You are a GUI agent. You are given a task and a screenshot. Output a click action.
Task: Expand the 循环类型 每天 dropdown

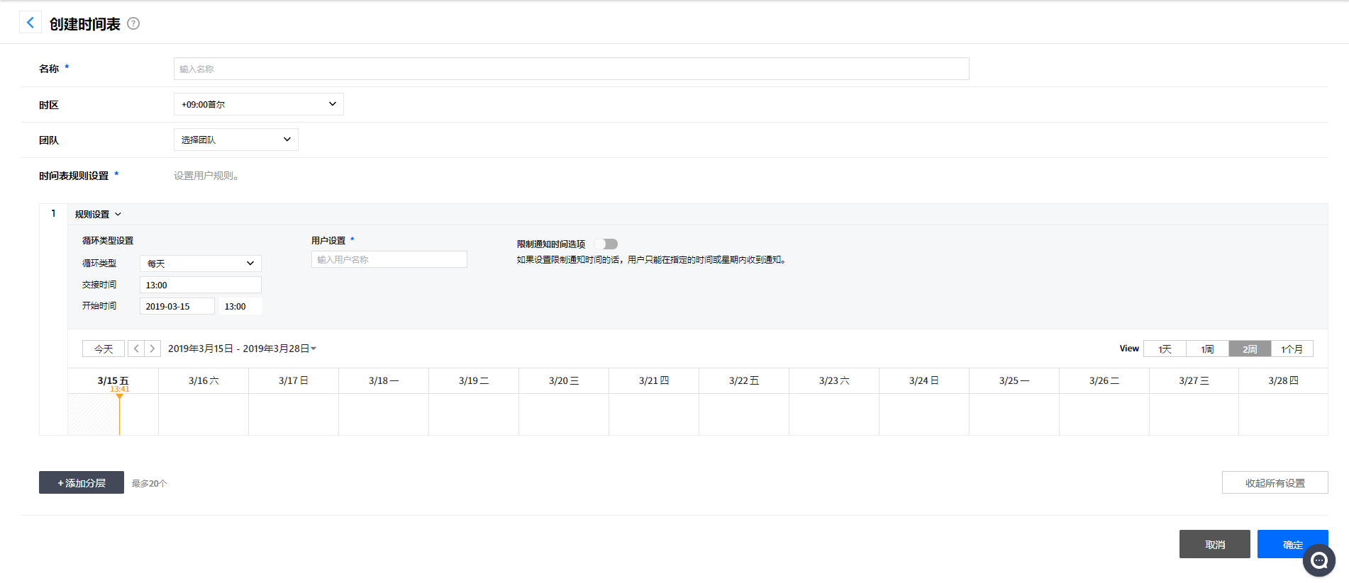pyautogui.click(x=200, y=264)
